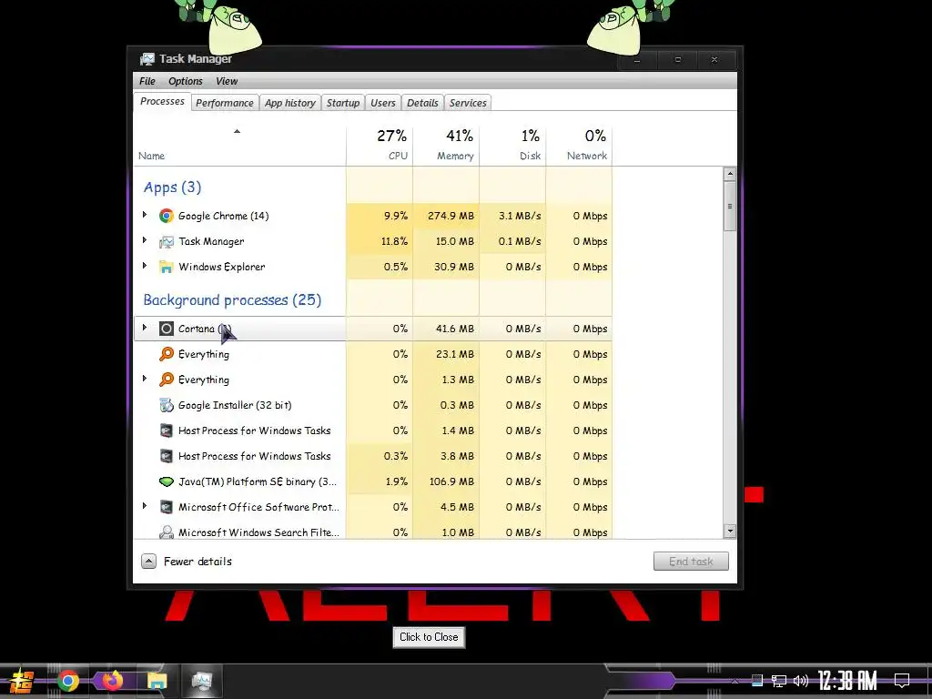932x699 pixels.
Task: Select the Processes tab
Action: tap(162, 102)
